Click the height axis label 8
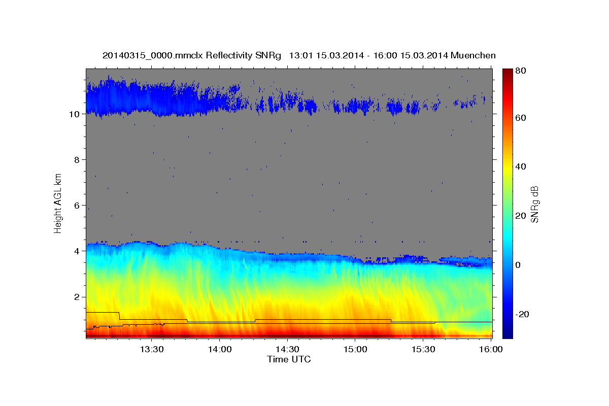The width and height of the screenshot is (609, 406). (x=76, y=160)
